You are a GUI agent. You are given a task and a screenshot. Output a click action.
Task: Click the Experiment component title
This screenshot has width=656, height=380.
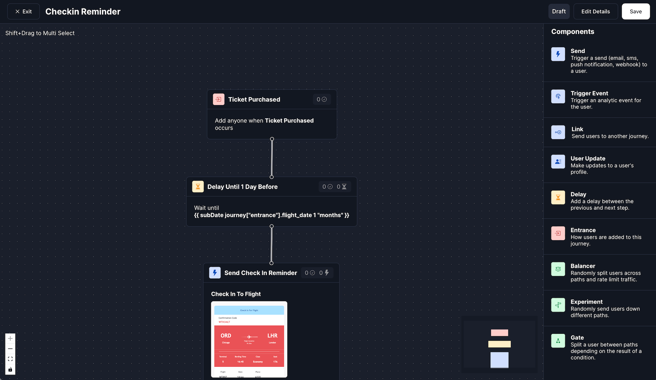pyautogui.click(x=587, y=302)
